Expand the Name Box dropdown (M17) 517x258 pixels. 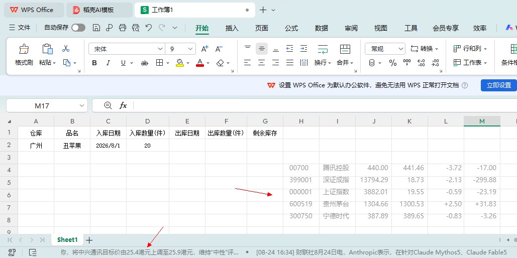pyautogui.click(x=82, y=105)
